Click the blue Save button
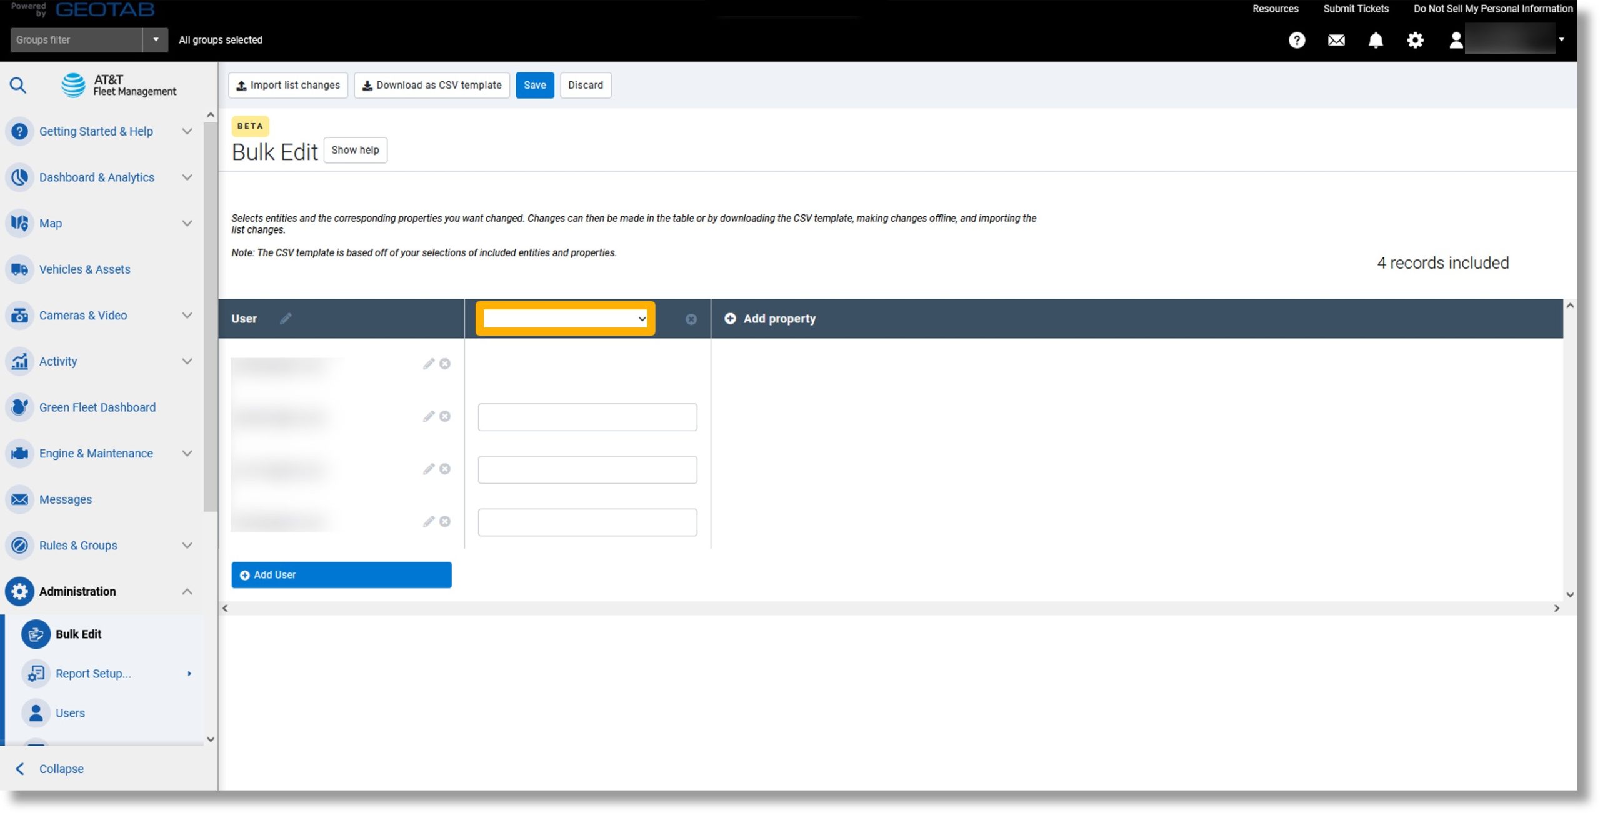 click(x=535, y=85)
